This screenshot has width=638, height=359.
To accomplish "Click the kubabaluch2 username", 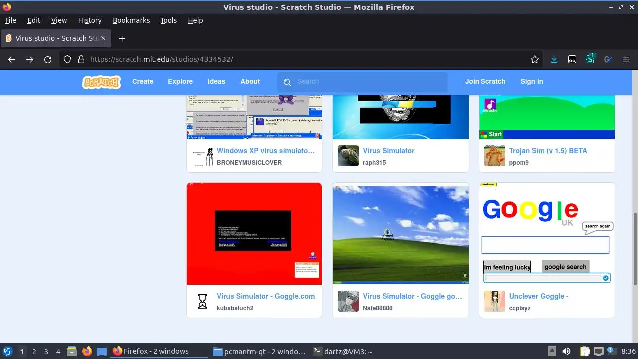I will pos(235,308).
